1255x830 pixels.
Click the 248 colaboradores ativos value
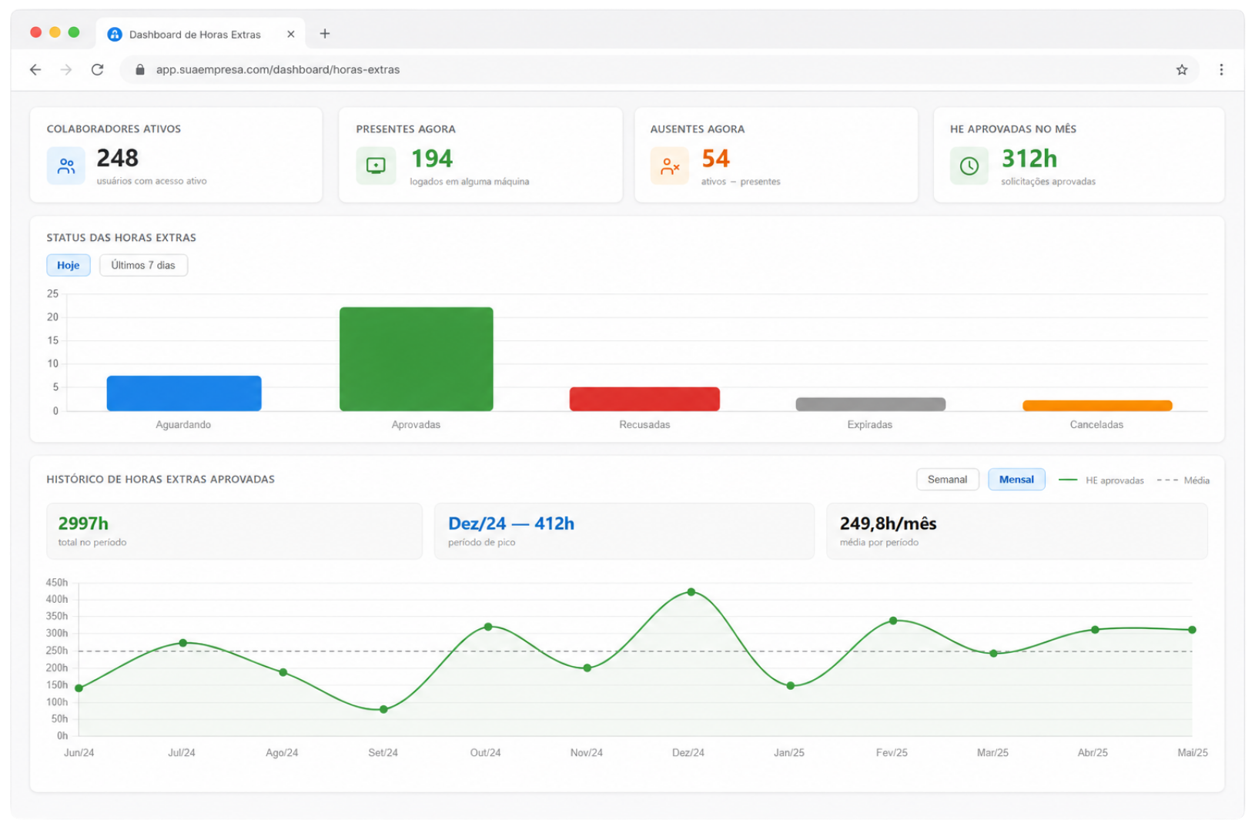pos(118,158)
